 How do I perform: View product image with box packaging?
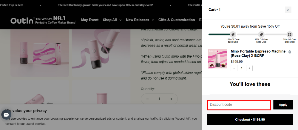(40, 53)
